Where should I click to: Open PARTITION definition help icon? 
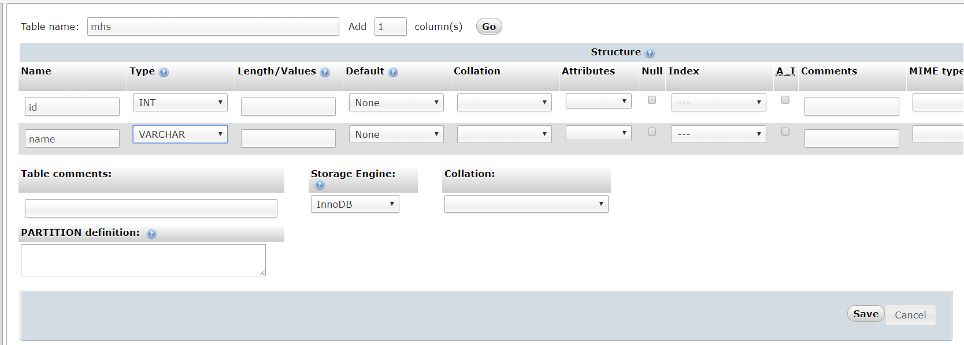(151, 234)
